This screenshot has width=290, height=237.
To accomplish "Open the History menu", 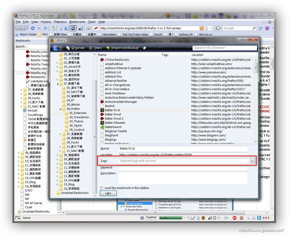I will pos(46,22).
